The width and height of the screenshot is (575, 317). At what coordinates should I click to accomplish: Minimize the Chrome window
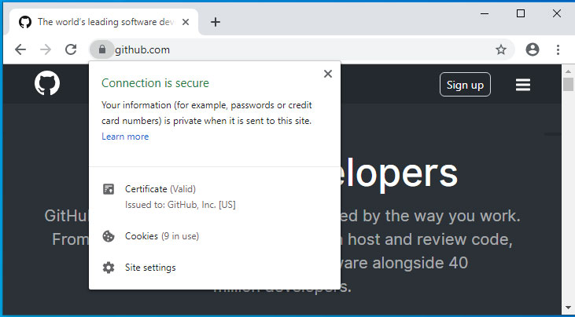pyautogui.click(x=485, y=14)
